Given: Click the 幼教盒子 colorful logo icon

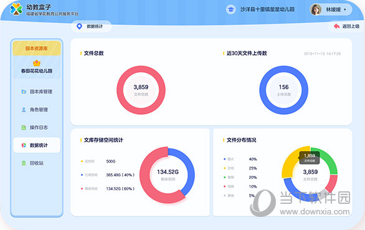Looking at the screenshot, I should pos(16,9).
